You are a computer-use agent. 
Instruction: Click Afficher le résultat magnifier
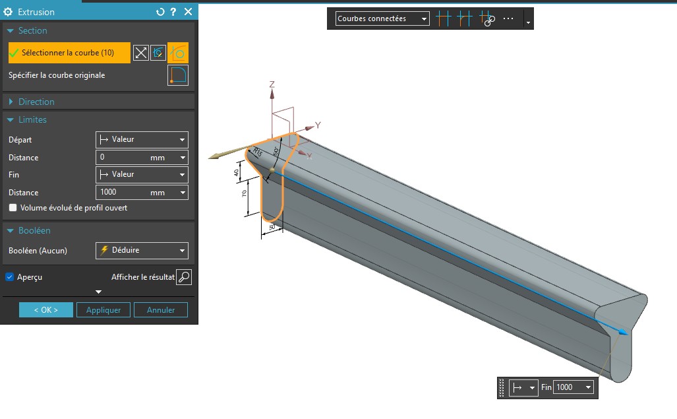point(184,277)
